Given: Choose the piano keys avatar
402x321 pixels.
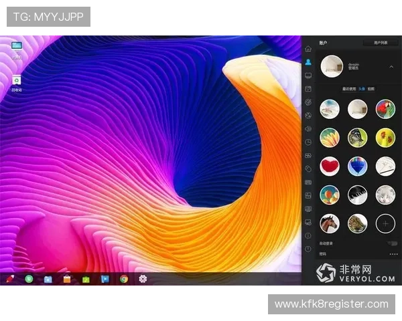Looking at the screenshot, I should tap(357, 195).
